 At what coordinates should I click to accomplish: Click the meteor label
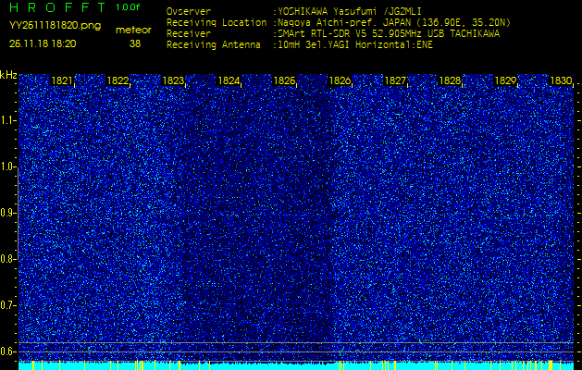pos(133,31)
